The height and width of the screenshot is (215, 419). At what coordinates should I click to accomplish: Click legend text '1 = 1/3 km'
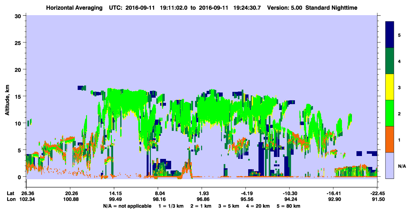point(171,206)
